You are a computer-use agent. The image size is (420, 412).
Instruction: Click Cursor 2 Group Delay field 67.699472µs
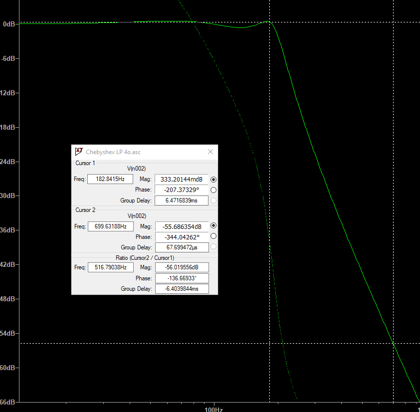(182, 247)
